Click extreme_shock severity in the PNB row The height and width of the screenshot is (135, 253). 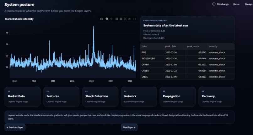(221, 52)
